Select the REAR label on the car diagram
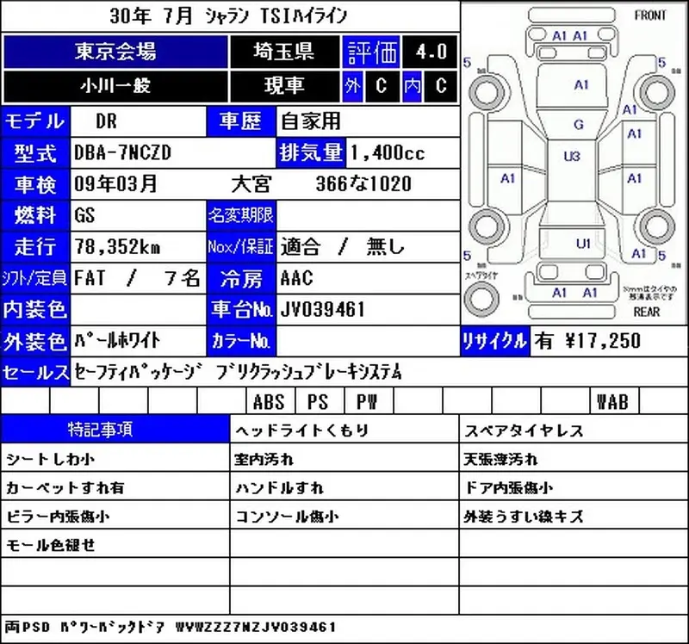The width and height of the screenshot is (689, 644). [647, 312]
